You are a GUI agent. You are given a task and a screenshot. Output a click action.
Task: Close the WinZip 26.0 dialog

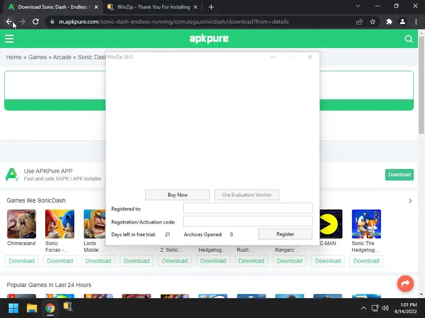coord(310,57)
